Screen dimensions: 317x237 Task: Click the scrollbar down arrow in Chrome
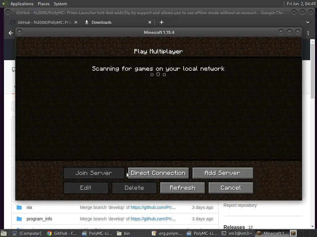point(313,227)
